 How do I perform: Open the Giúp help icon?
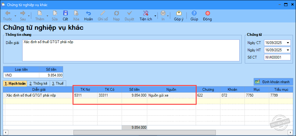(x=194, y=13)
